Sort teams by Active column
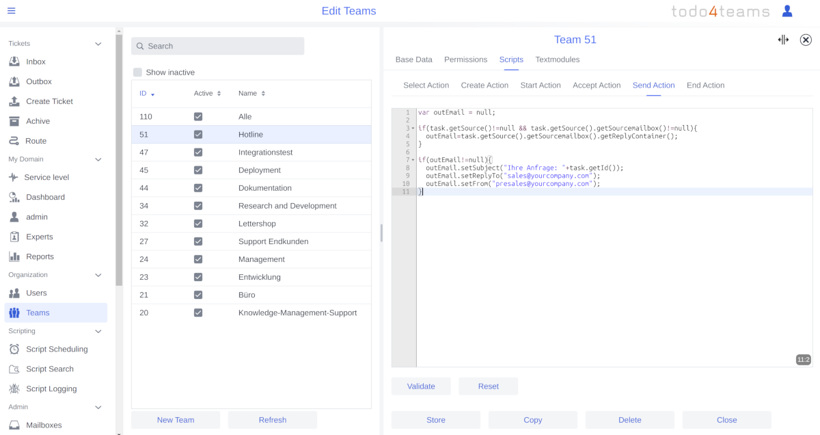The height and width of the screenshot is (435, 820). click(207, 94)
